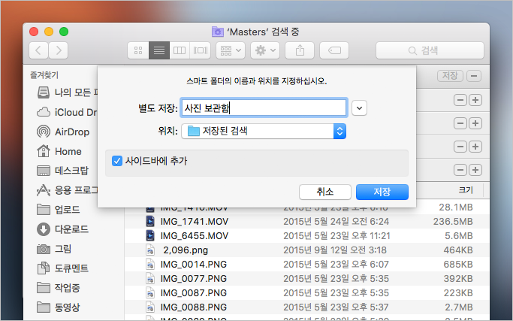Screen dimensions: 513x321
Task: Click the 취소 cancel button
Action: pyautogui.click(x=325, y=192)
